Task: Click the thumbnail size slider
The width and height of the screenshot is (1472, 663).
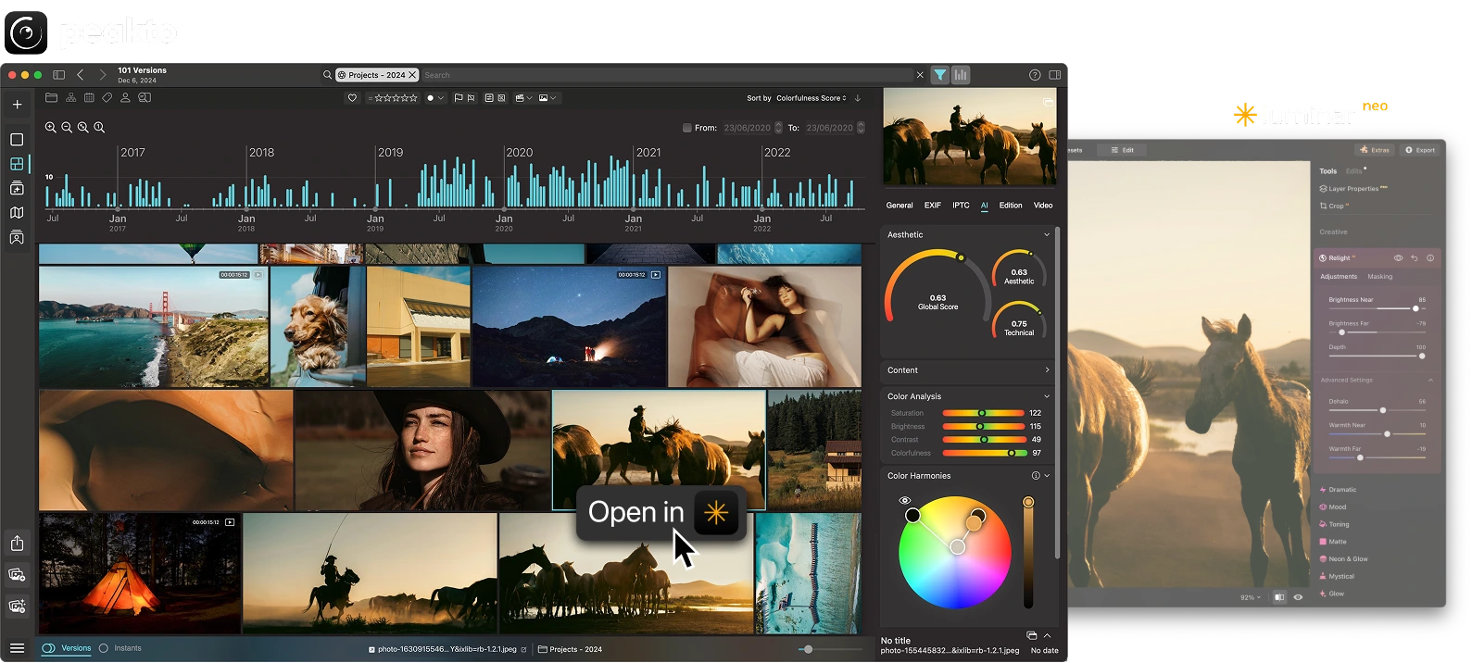Action: [808, 649]
